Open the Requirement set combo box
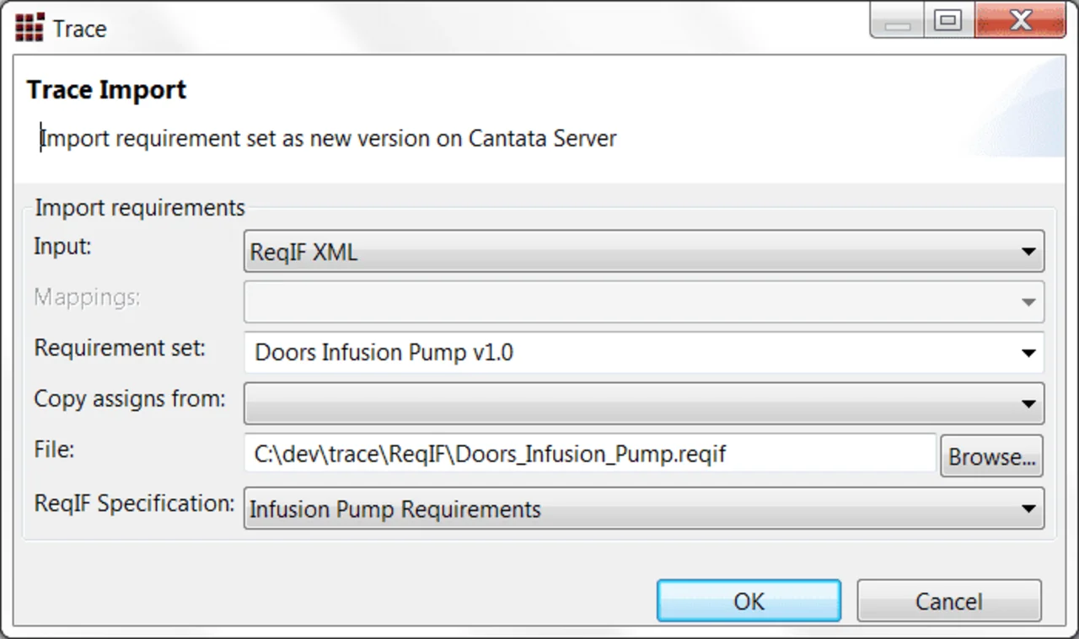 pos(644,352)
